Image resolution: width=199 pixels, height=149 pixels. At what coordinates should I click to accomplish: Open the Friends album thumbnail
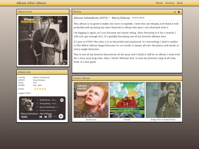coord(127,100)
